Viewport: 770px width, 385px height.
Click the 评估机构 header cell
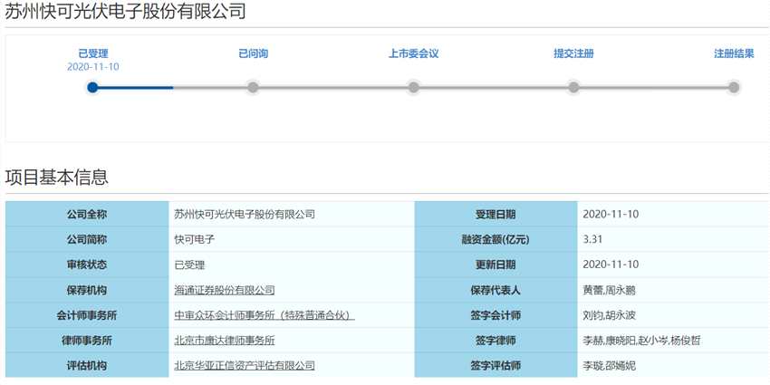(x=87, y=365)
